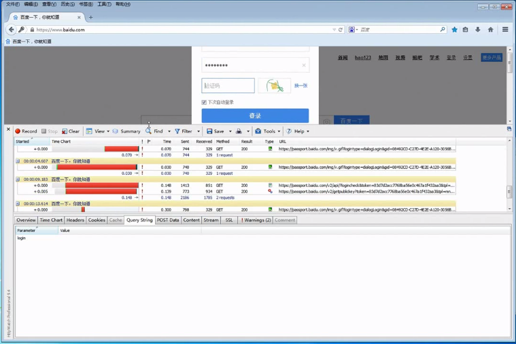This screenshot has width=516, height=344.
Task: Click the 换一张 captcha refresh link
Action: coord(300,86)
